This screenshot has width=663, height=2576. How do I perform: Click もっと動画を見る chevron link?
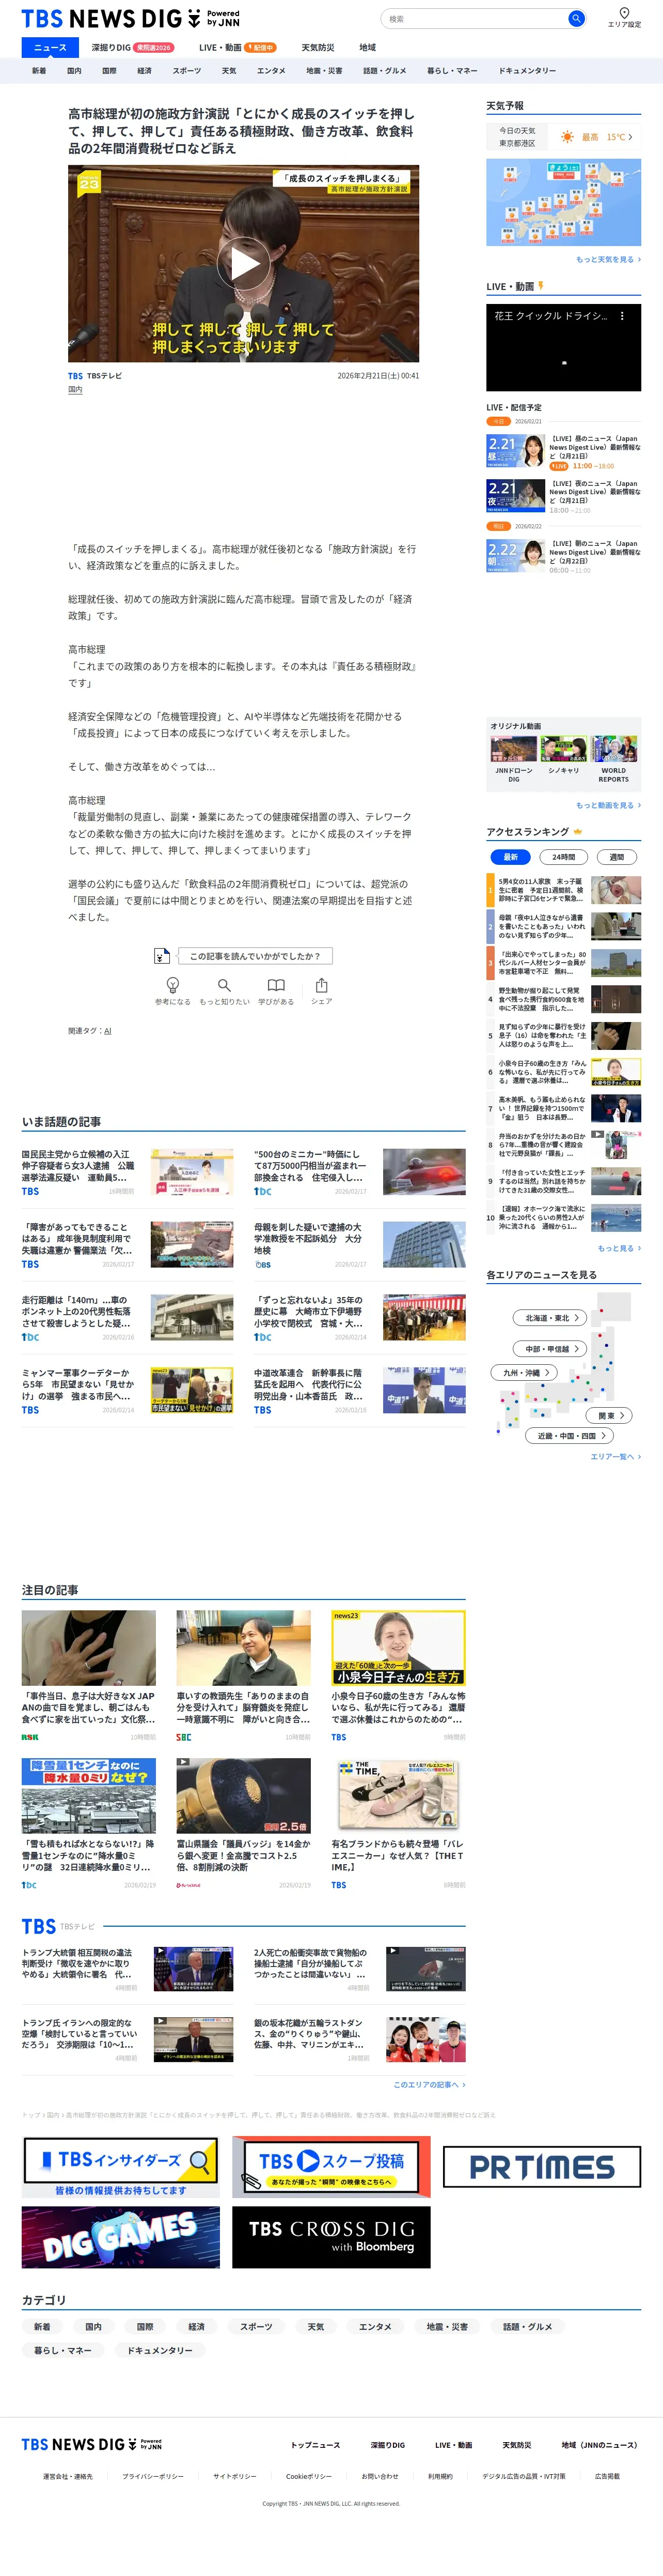pyautogui.click(x=608, y=806)
